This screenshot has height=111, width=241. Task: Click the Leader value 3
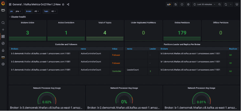150,71
